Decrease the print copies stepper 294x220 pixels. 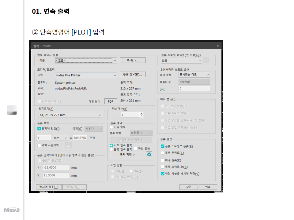(142, 116)
